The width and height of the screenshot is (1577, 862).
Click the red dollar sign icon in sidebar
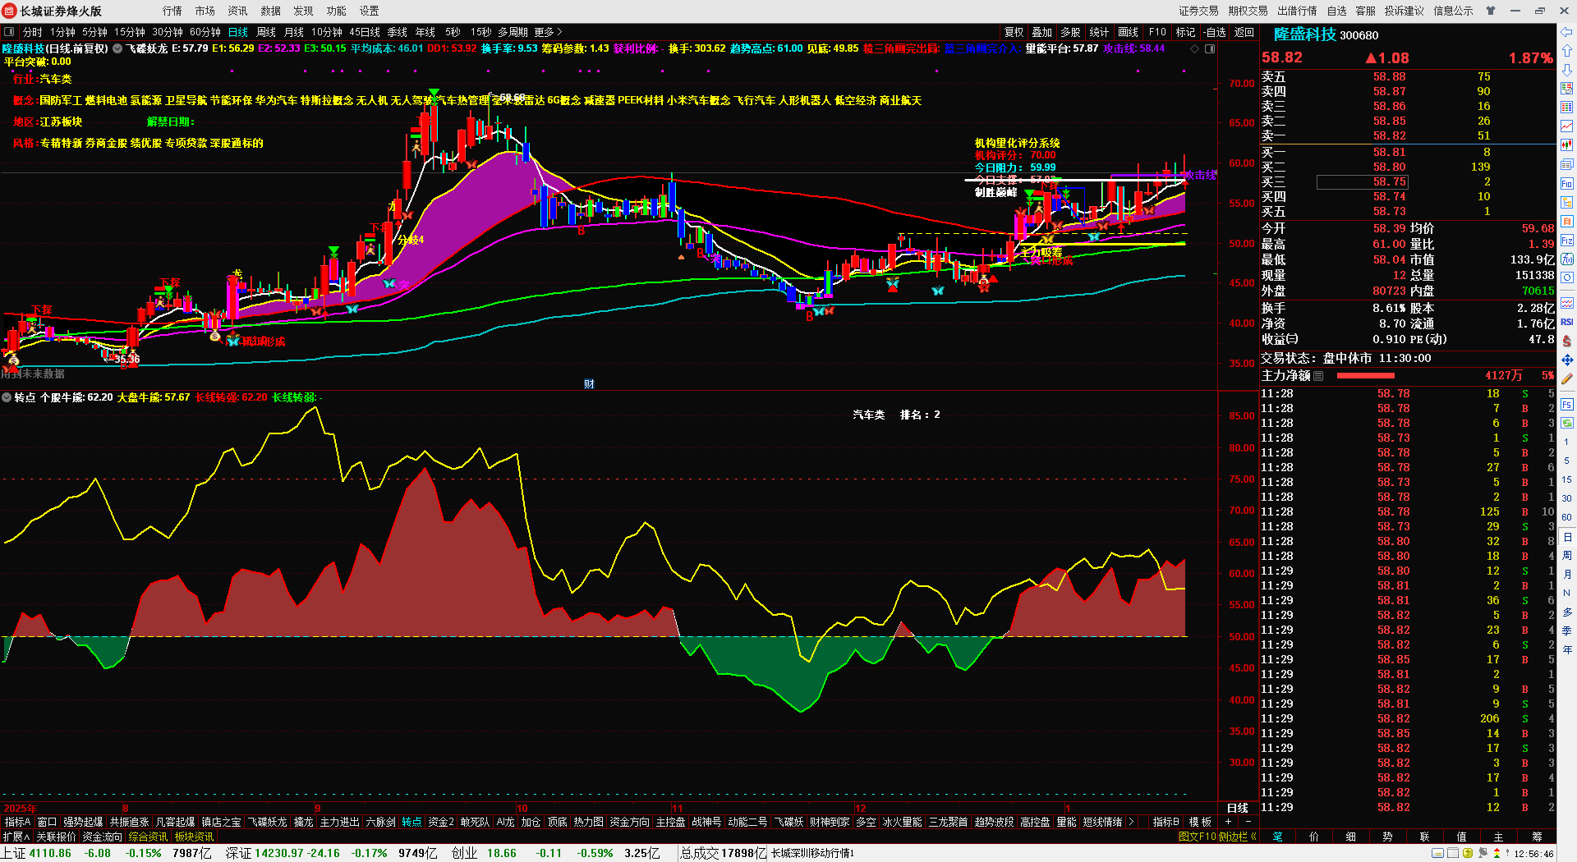(x=1566, y=341)
